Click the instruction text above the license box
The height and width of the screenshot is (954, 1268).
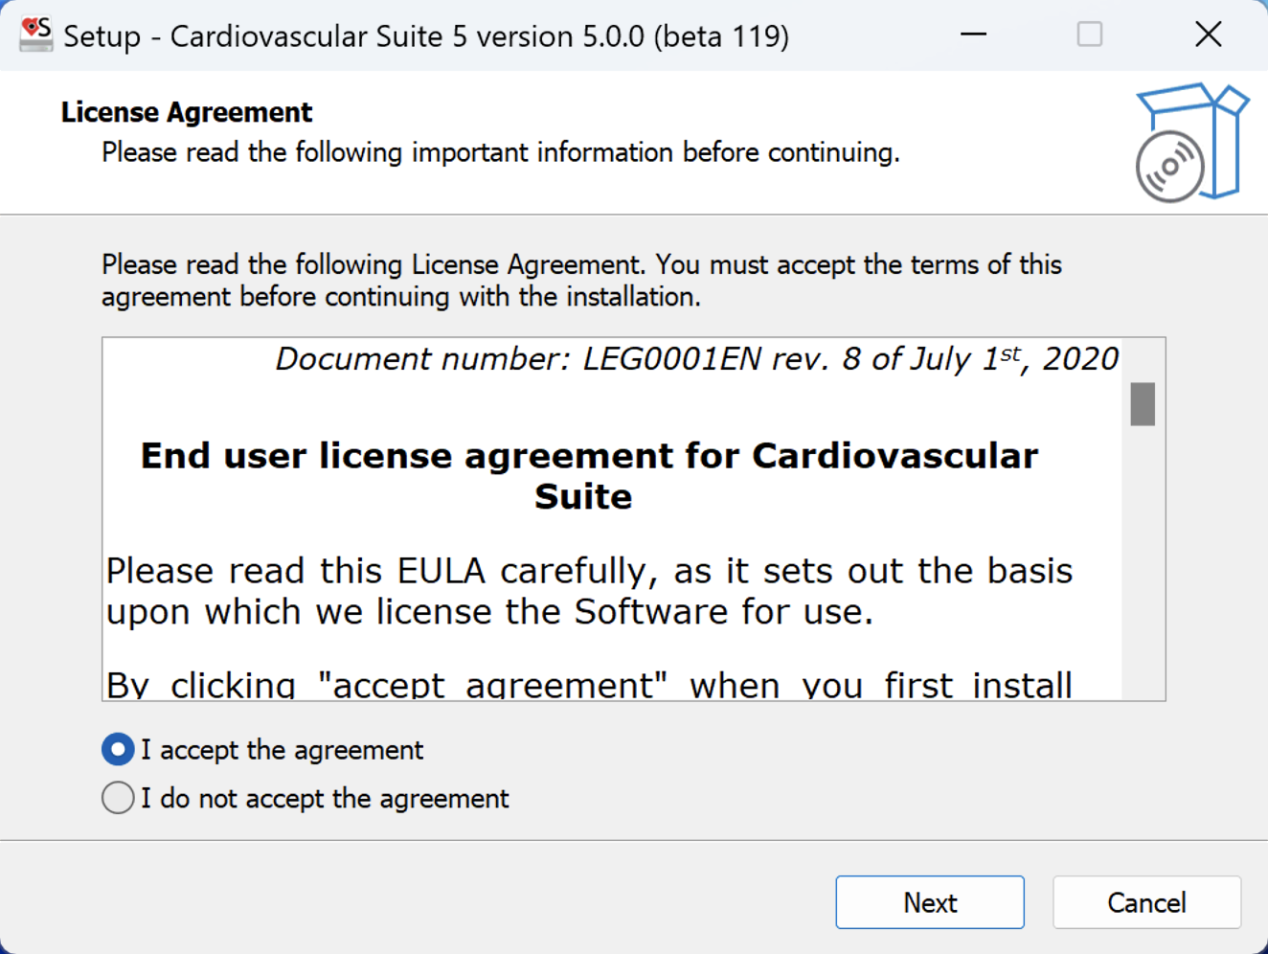click(x=580, y=280)
